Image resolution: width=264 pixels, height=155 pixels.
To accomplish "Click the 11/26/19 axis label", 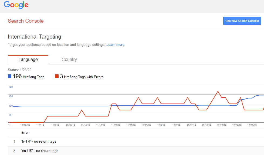I will pyautogui.click(x=131, y=125).
